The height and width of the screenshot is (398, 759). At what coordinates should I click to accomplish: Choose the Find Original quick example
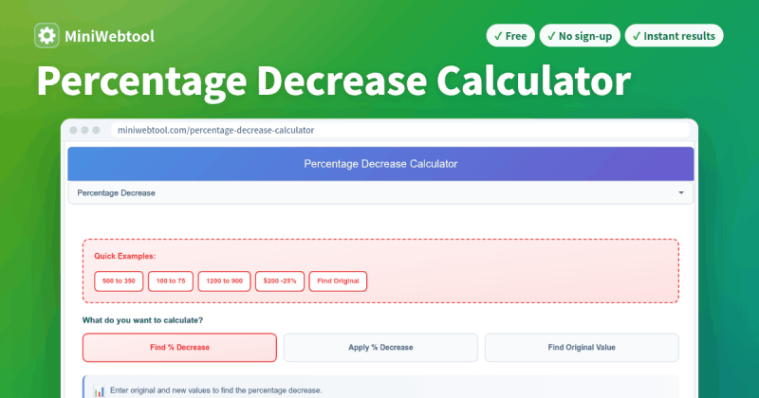(338, 281)
